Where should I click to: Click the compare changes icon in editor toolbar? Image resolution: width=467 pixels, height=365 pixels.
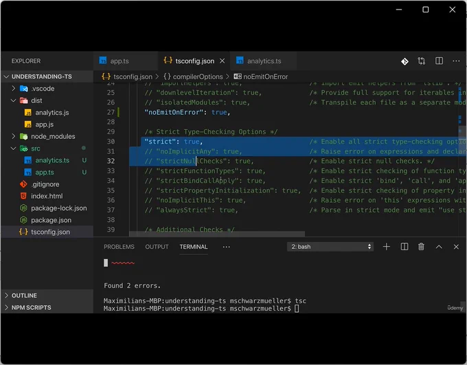(x=422, y=61)
